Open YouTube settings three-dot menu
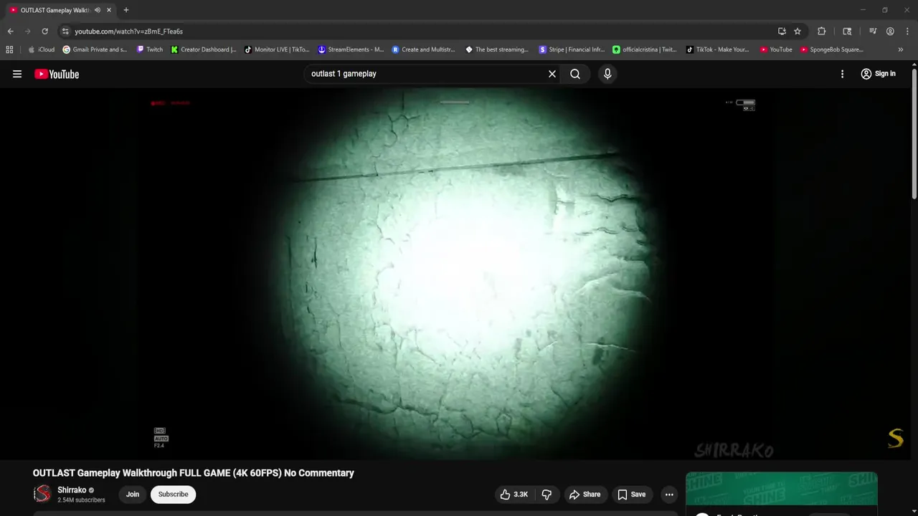The image size is (918, 516). [x=842, y=74]
